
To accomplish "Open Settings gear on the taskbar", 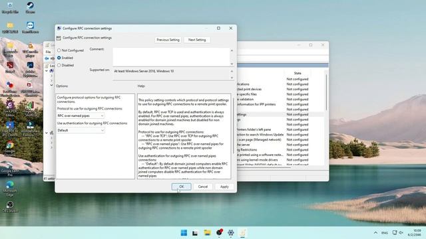I will point(231,233).
